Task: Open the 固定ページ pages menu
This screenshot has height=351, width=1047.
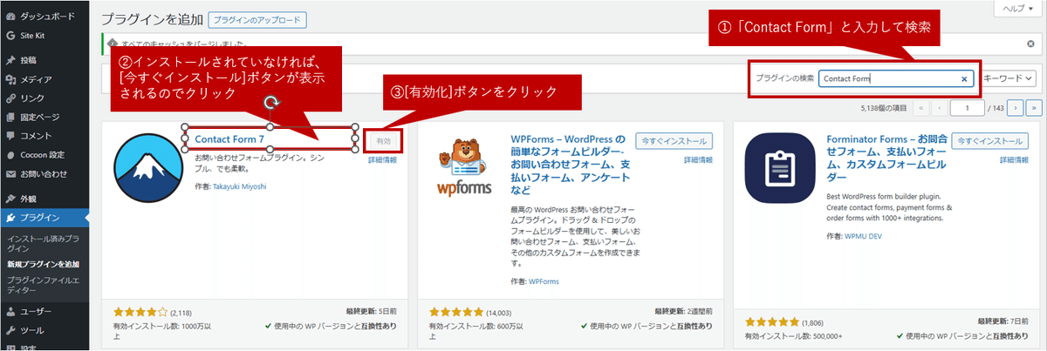Action: (40, 117)
